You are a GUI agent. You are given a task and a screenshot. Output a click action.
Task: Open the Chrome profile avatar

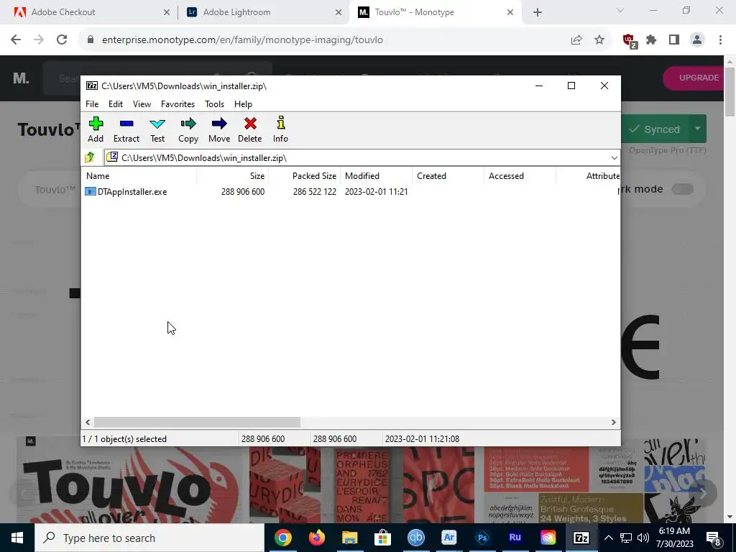tap(697, 40)
